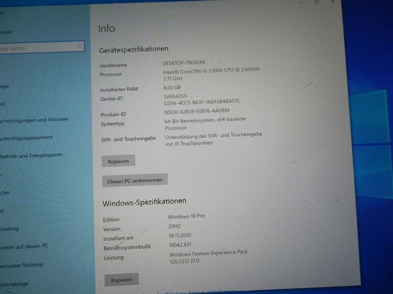Image resolution: width=393 pixels, height=294 pixels.
Task: Open the Startseite entry in the sidebar
Action: (x=8, y=32)
